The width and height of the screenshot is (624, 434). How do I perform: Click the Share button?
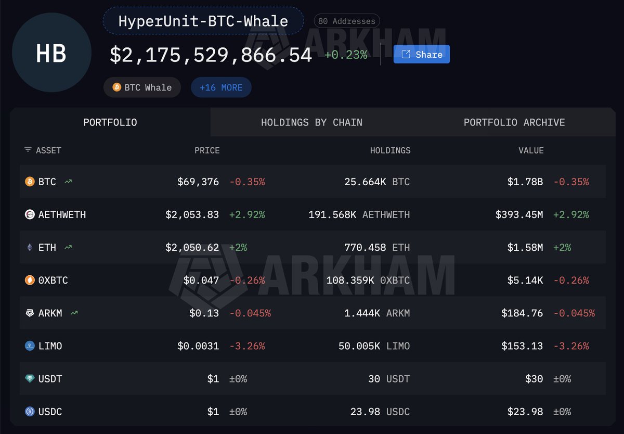pyautogui.click(x=421, y=54)
